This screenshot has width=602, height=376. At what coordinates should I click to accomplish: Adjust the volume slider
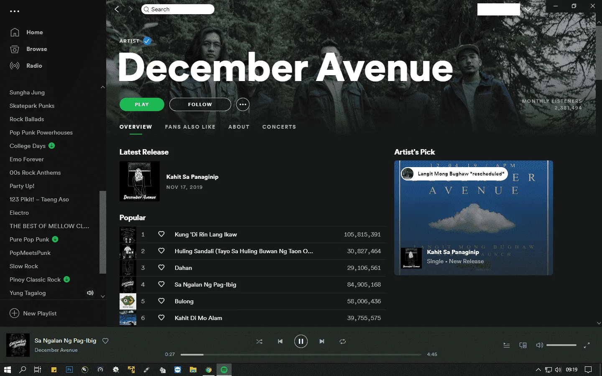[561, 345]
